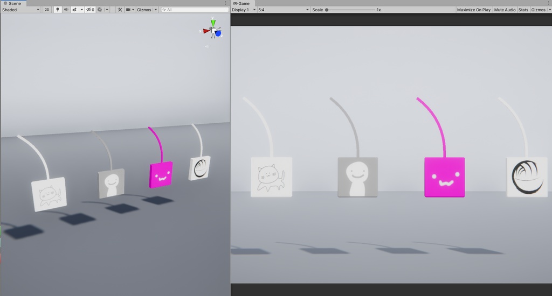Image resolution: width=552 pixels, height=296 pixels.
Task: Click the gray smiley figure in Game view
Action: click(x=358, y=177)
